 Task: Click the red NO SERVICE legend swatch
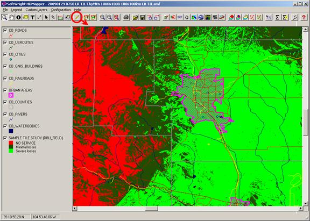click(x=11, y=143)
